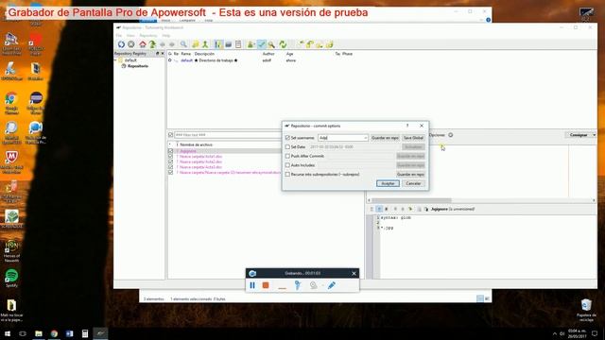Click the green person toolbar icon

pyautogui.click(x=205, y=44)
